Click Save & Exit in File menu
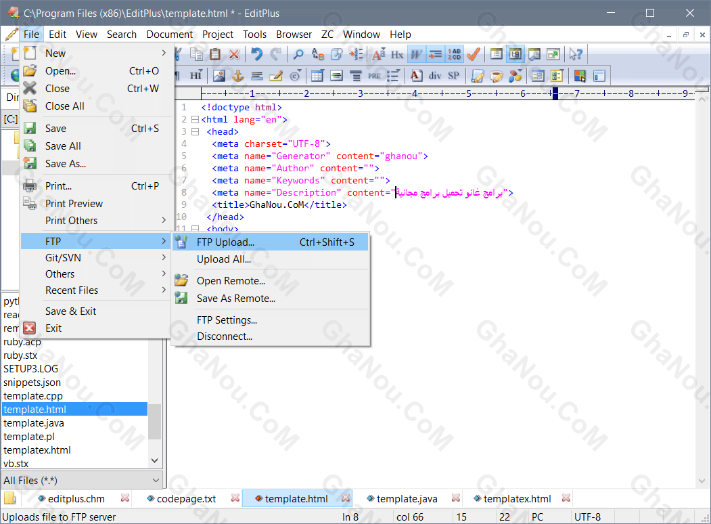Screen dimensions: 711x524 pos(95,311)
